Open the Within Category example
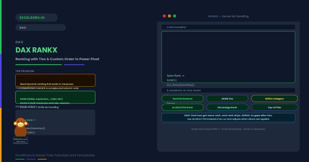The height and width of the screenshot is (162, 309). (274, 98)
